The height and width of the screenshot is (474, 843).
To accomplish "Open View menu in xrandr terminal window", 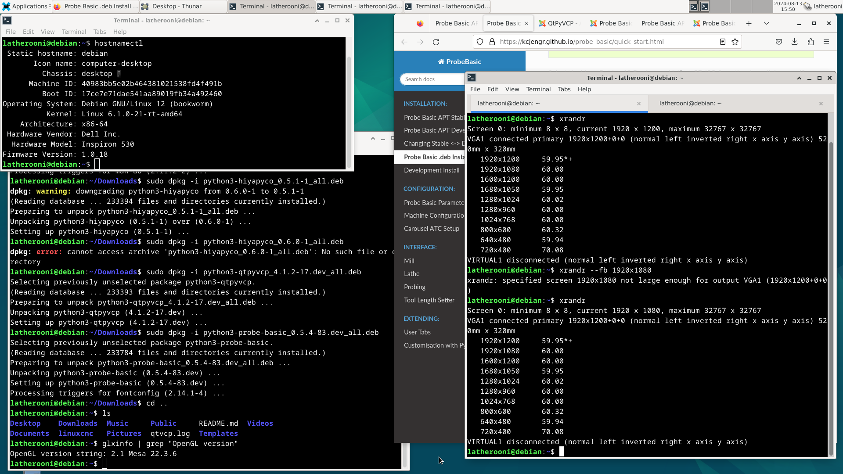I will pos(512,89).
